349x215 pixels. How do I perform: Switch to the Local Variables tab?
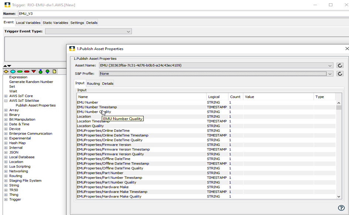pos(28,22)
